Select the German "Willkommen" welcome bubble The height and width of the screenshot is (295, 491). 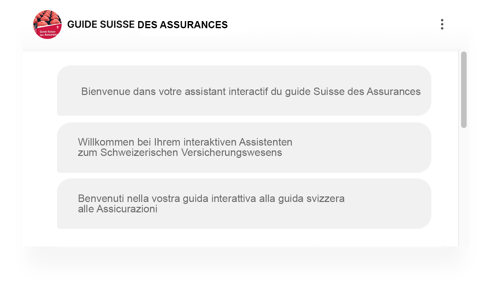(244, 147)
